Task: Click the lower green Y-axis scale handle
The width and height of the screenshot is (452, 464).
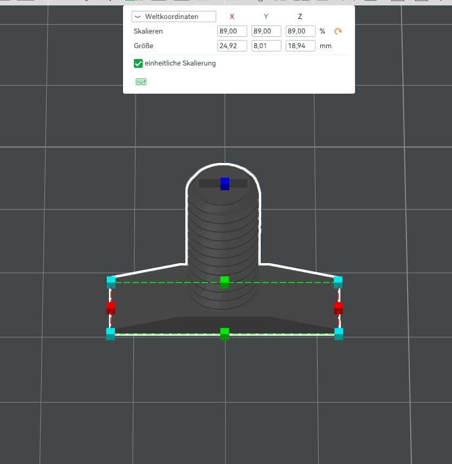Action: [x=225, y=334]
